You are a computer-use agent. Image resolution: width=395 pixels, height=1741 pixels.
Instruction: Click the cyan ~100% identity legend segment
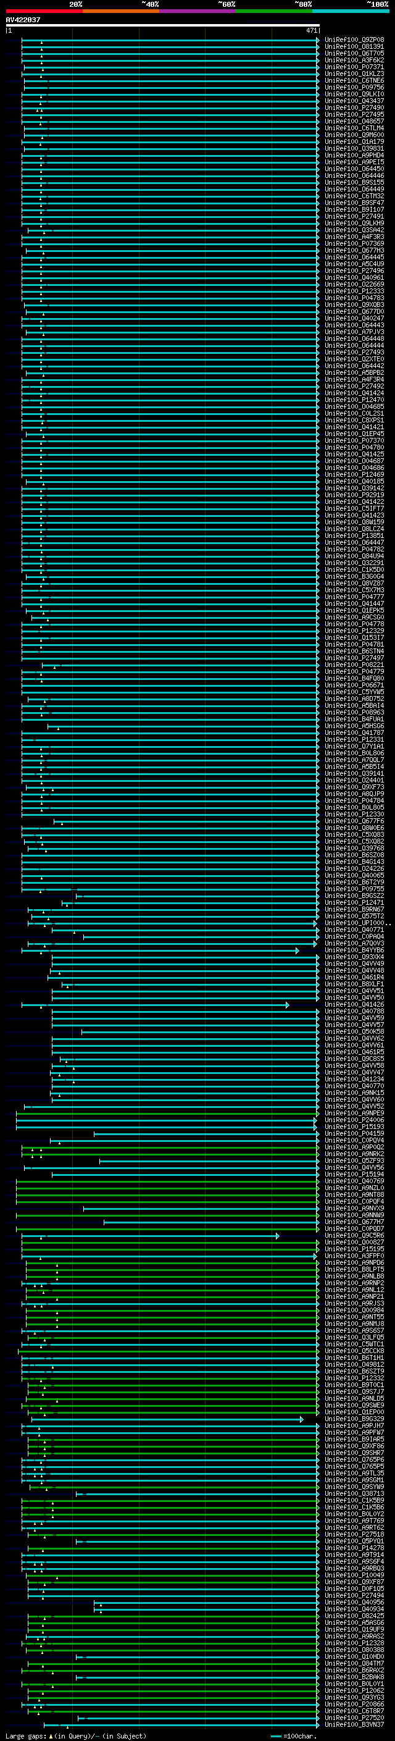pyautogui.click(x=351, y=11)
